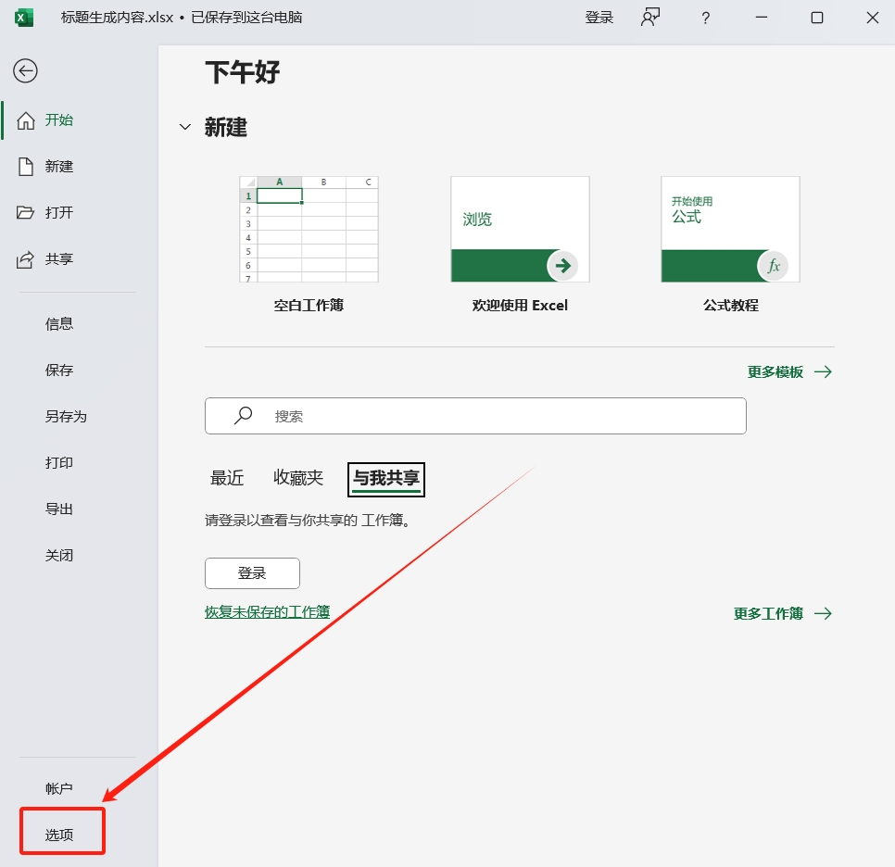Image resolution: width=895 pixels, height=867 pixels.
Task: Click the green arrow on the 浏览 card
Action: (562, 266)
